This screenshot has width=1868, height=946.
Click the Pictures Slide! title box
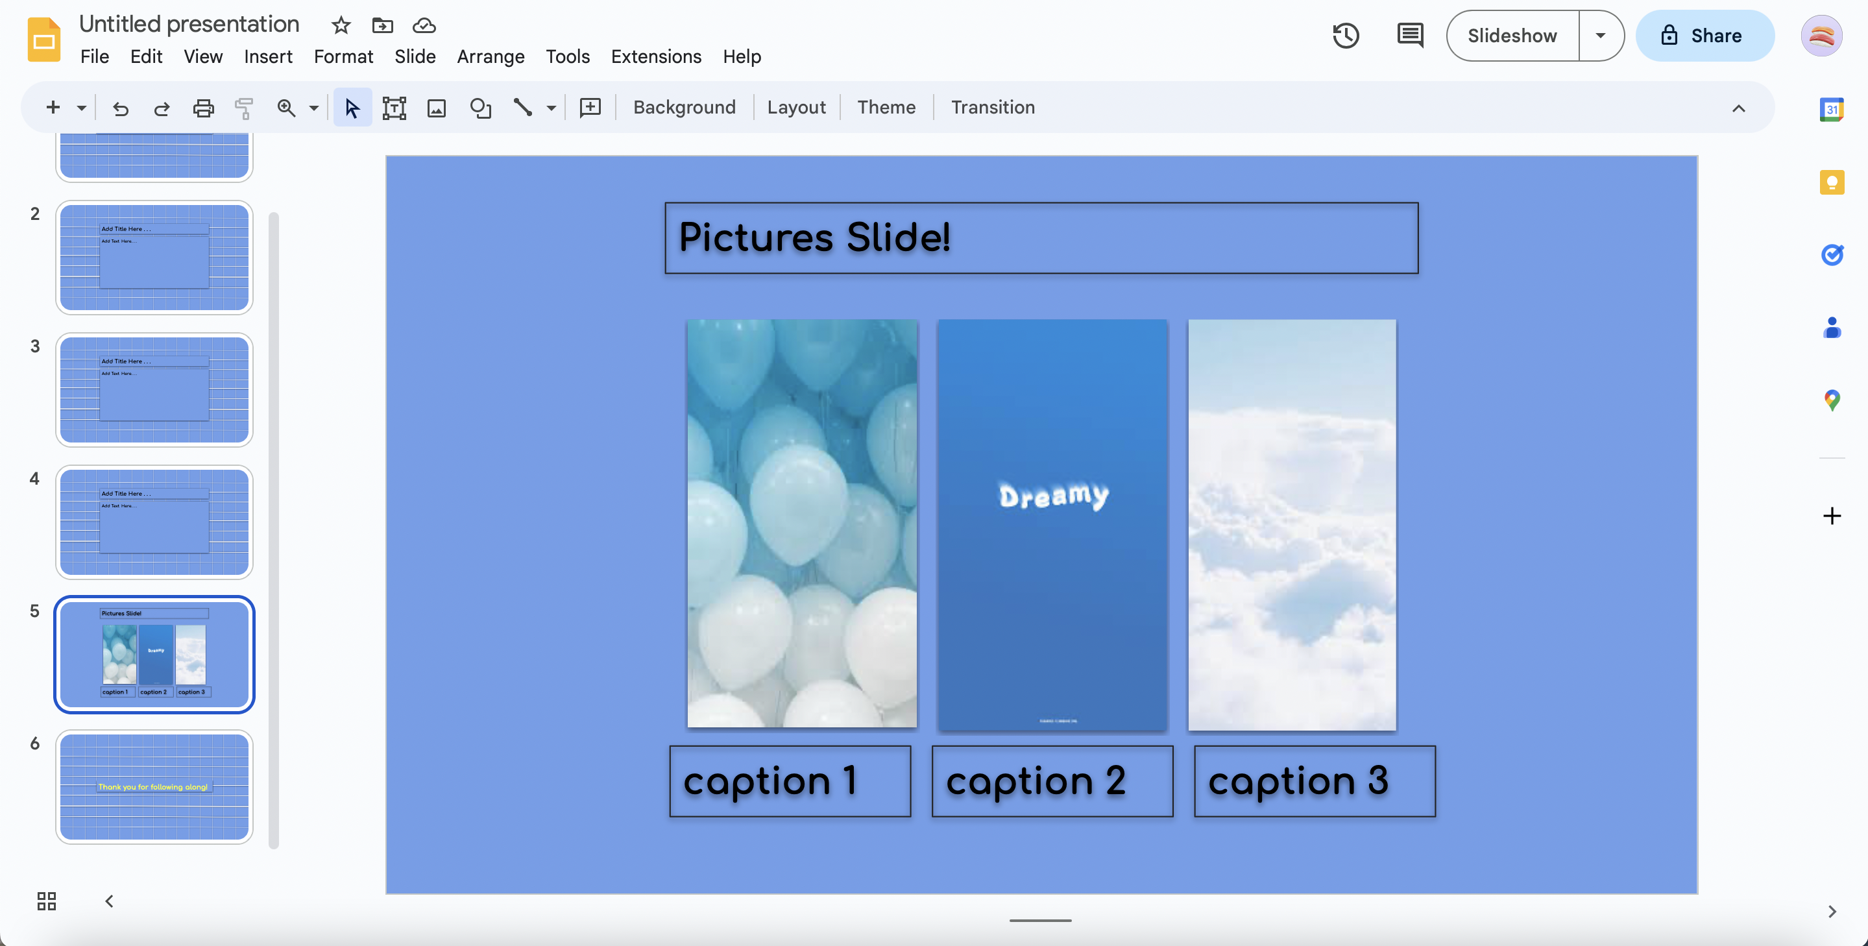(x=1041, y=237)
